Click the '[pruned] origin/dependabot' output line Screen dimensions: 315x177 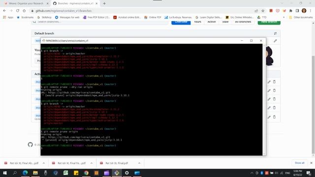point(82,140)
